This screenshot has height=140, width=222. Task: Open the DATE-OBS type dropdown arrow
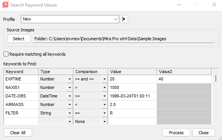point(70,96)
